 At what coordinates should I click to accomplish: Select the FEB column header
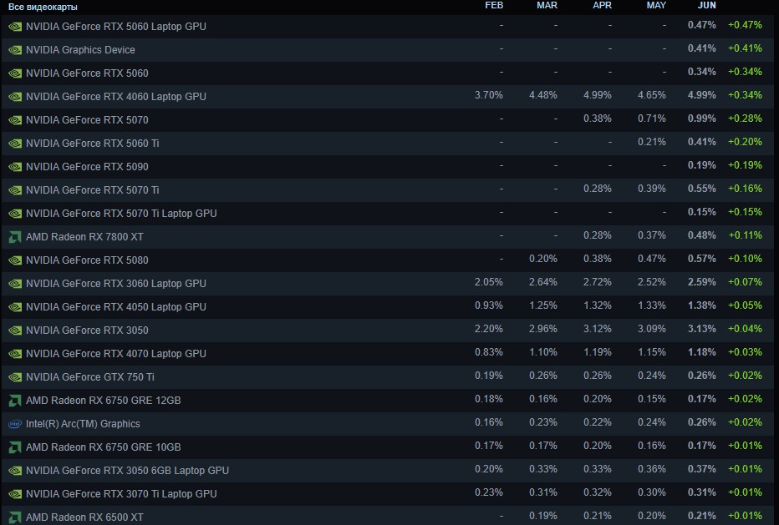tap(494, 6)
